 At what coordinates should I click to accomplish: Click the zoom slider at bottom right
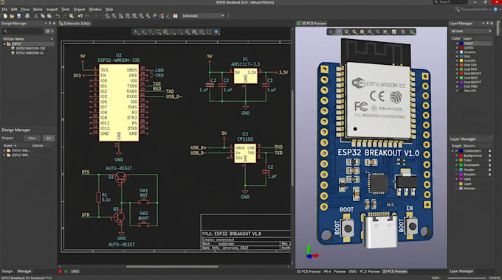pyautogui.click(x=467, y=278)
